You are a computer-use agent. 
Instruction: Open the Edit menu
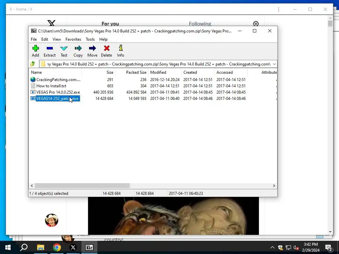(45, 39)
